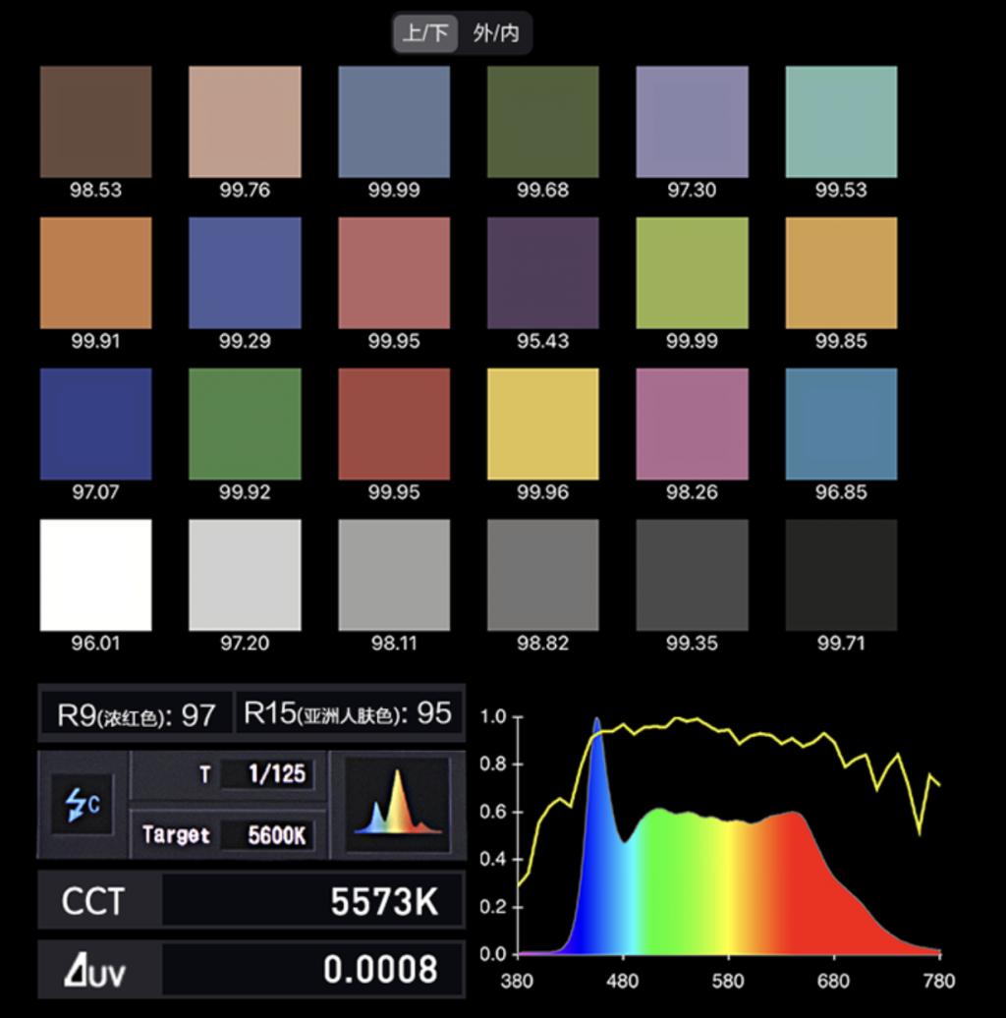The width and height of the screenshot is (1006, 1018).
Task: Select the light gray swatch scored 97.20
Action: (245, 575)
